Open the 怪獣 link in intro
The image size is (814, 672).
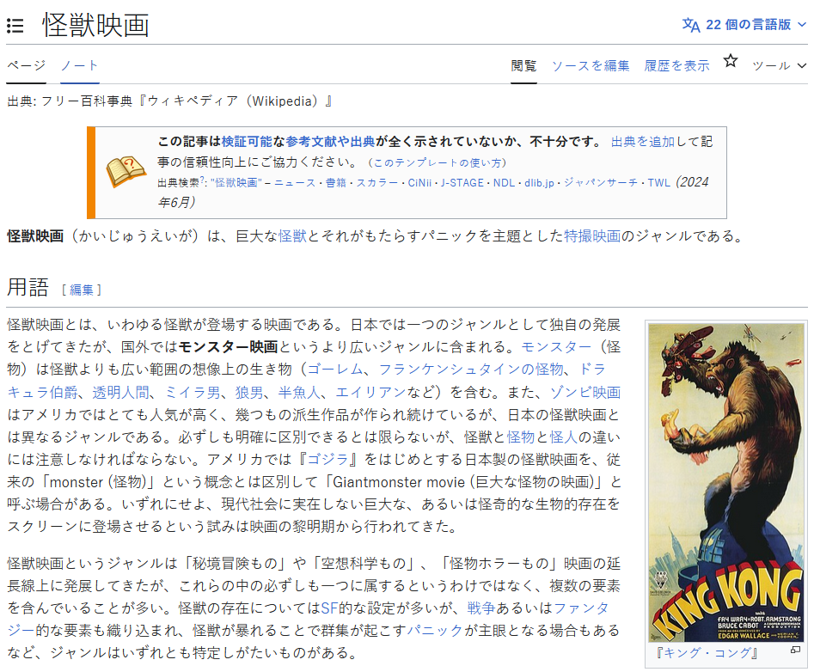point(292,236)
